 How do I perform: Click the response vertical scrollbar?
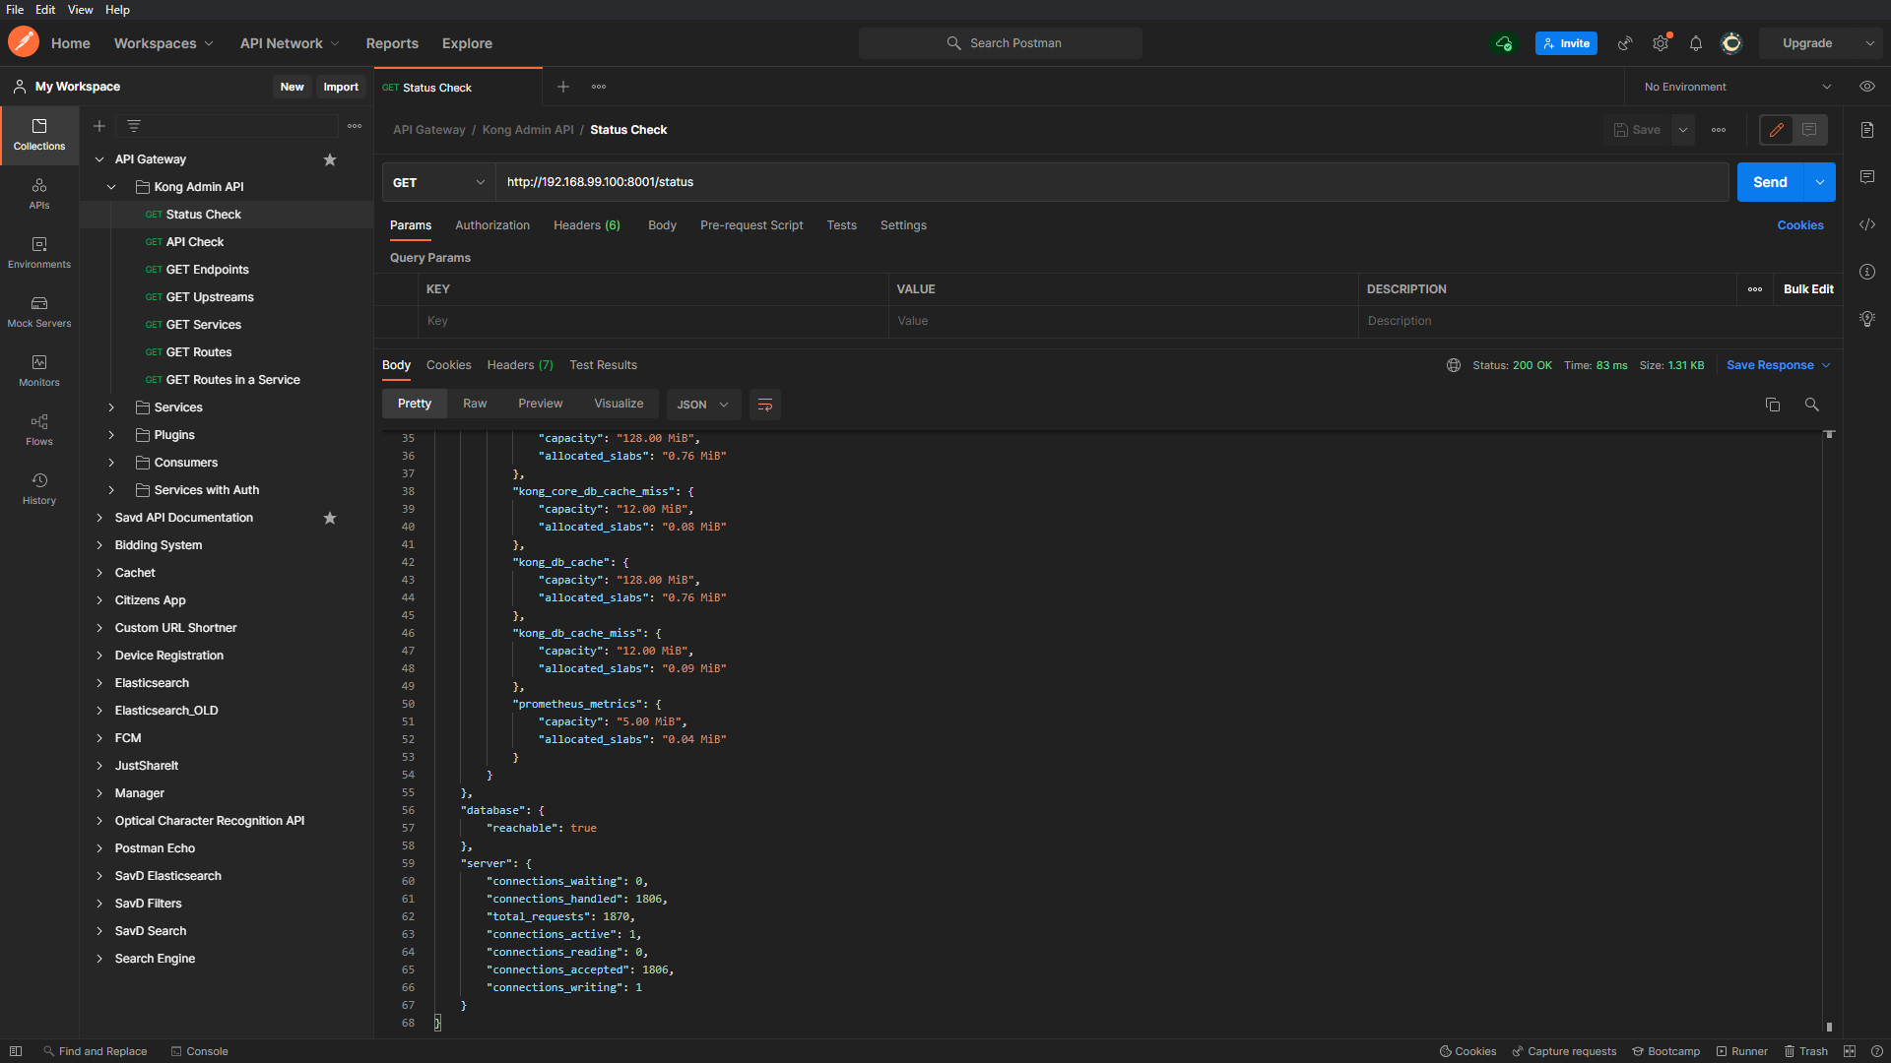pos(1829,728)
